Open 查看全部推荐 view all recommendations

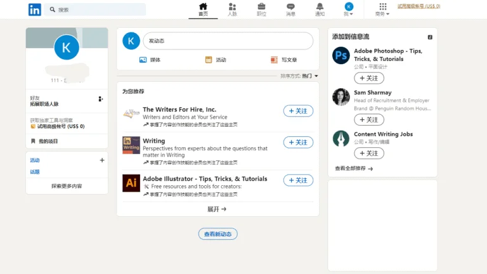[x=354, y=168]
